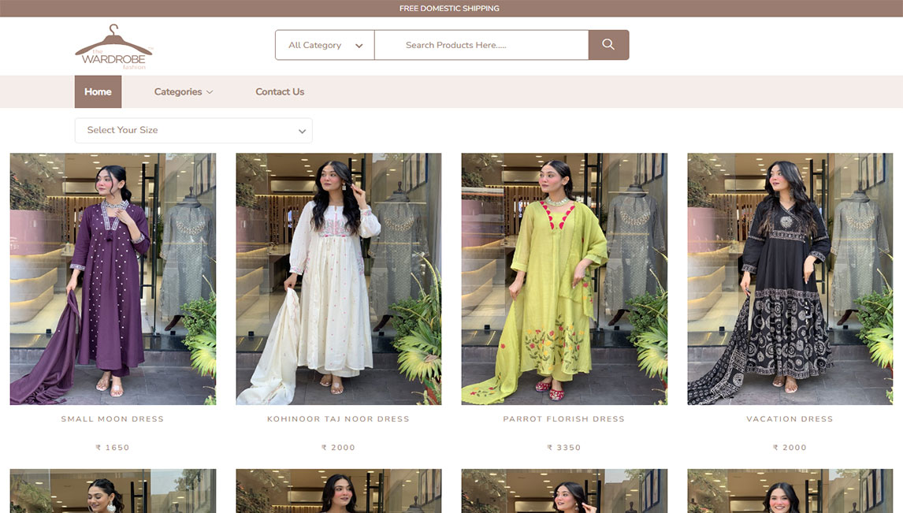Click the Small Moon Dress title link
Viewport: 903px width, 513px height.
[x=113, y=419]
